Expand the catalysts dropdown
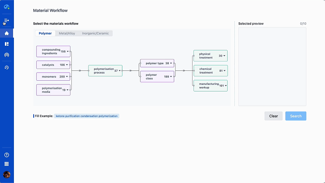325x183 pixels. 67,65
